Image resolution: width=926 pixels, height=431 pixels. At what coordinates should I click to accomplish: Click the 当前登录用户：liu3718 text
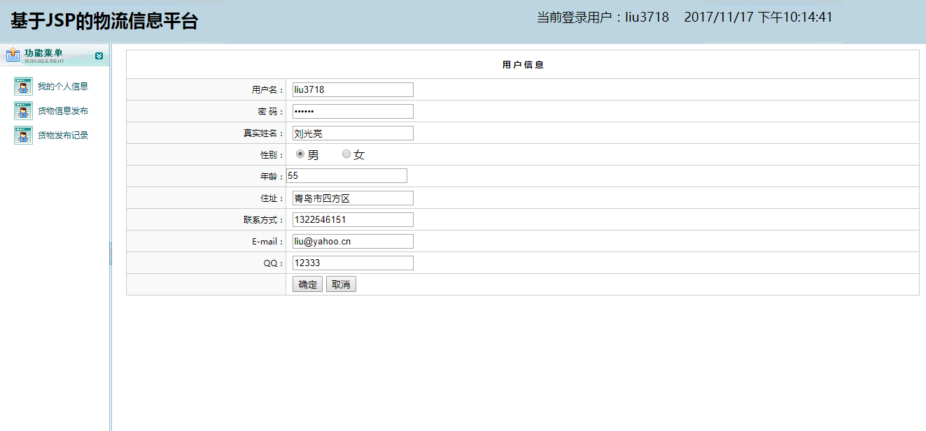pos(603,17)
